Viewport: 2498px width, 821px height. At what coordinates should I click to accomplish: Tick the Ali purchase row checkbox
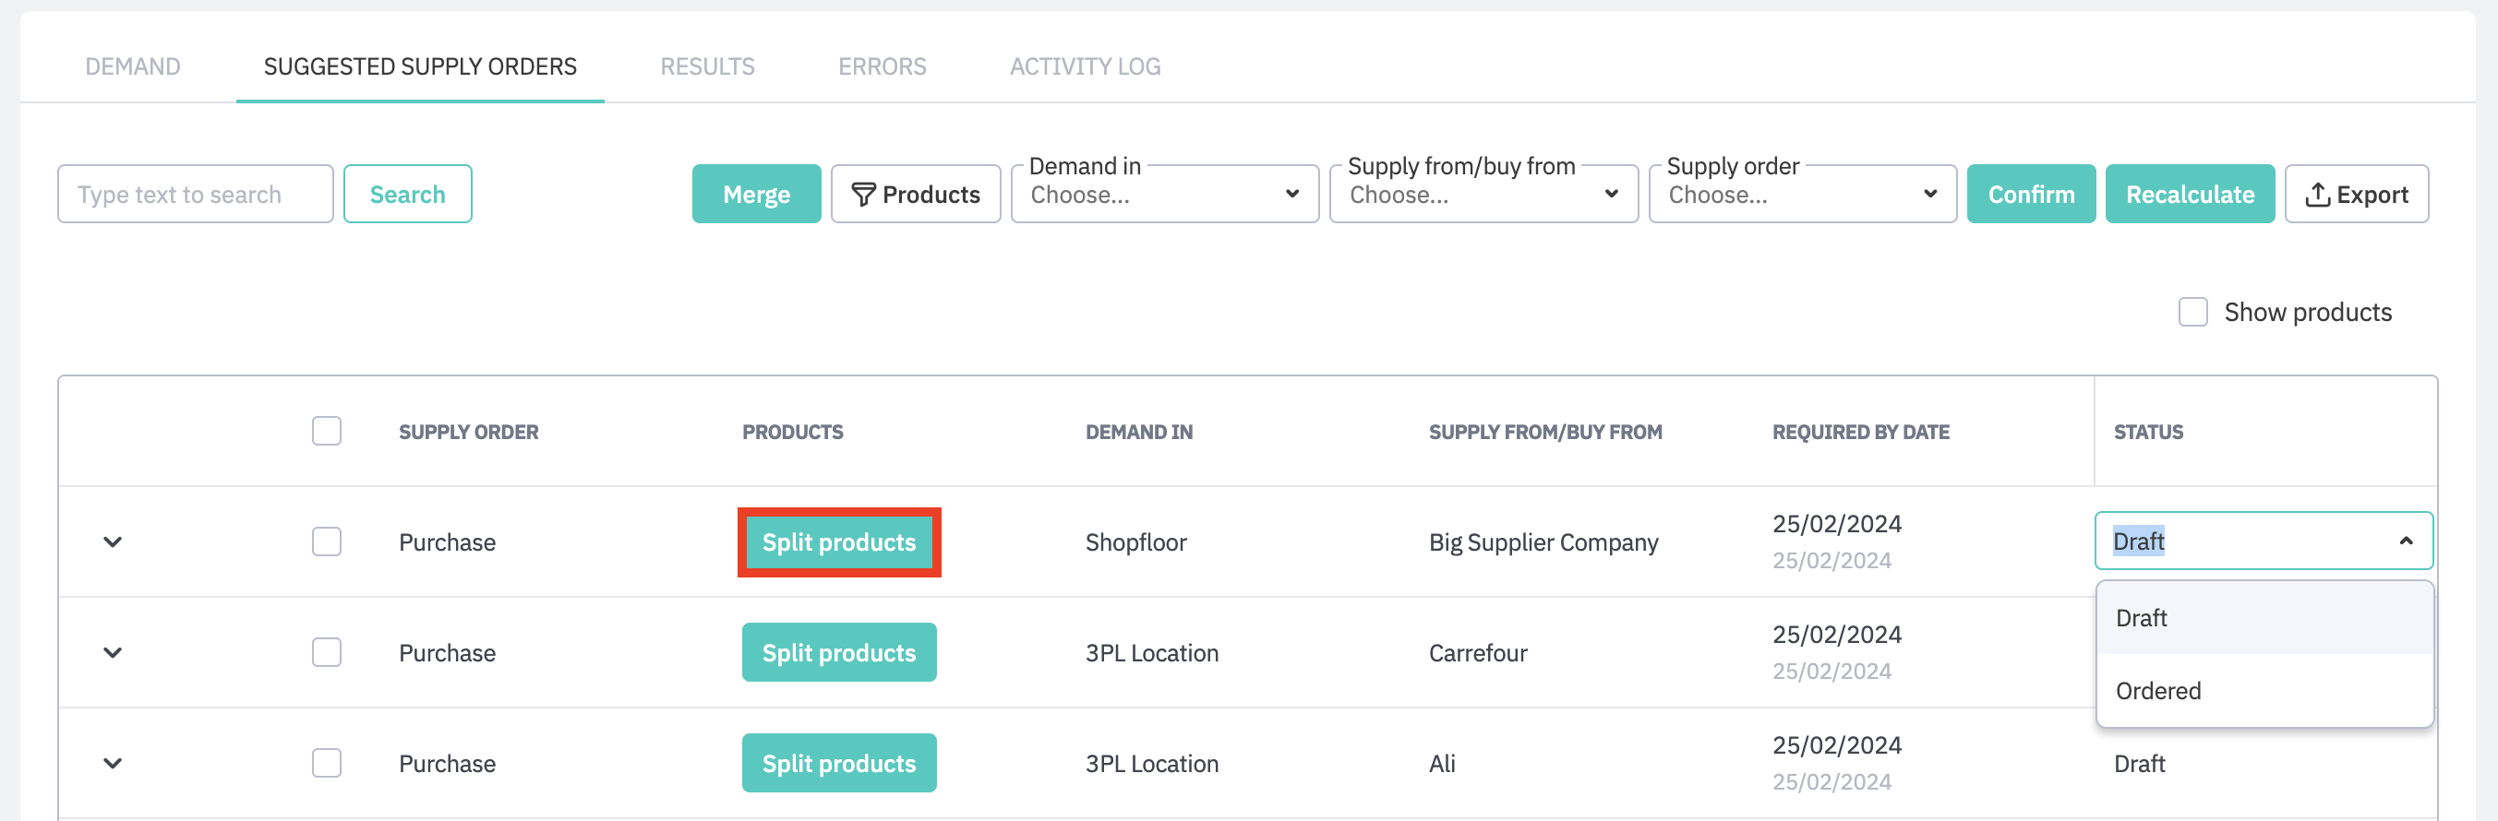pyautogui.click(x=327, y=763)
